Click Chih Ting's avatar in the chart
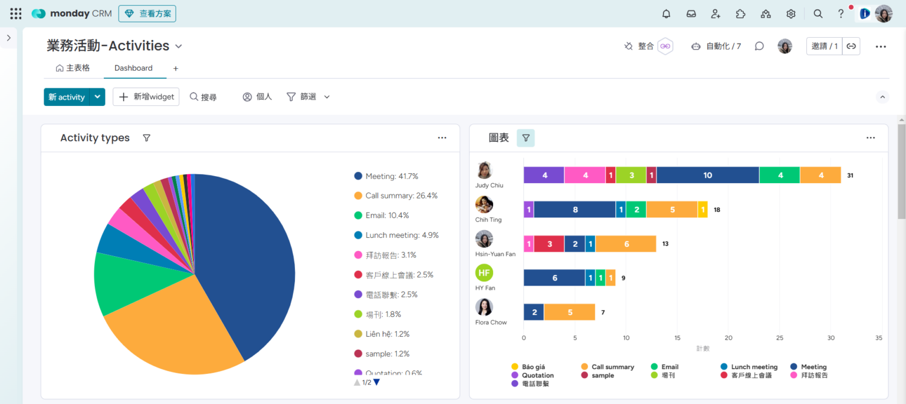Screen dimensions: 906x404 (484, 204)
